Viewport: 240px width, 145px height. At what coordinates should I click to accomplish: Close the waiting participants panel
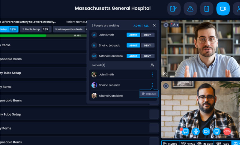tap(154, 25)
